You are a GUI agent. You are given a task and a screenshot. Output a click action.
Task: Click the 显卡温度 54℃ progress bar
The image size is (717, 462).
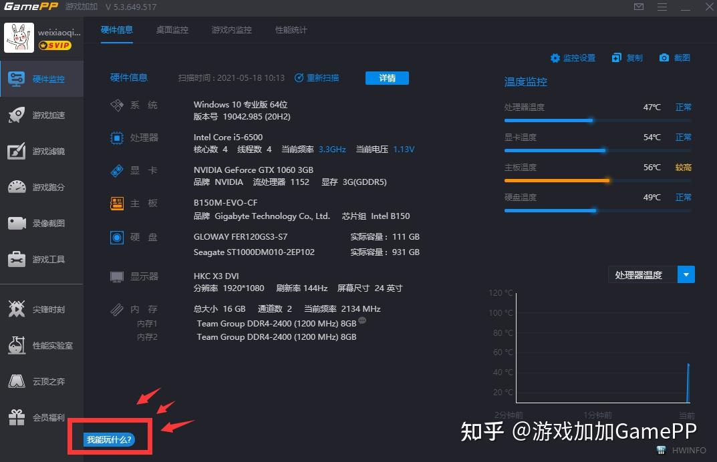(x=597, y=150)
